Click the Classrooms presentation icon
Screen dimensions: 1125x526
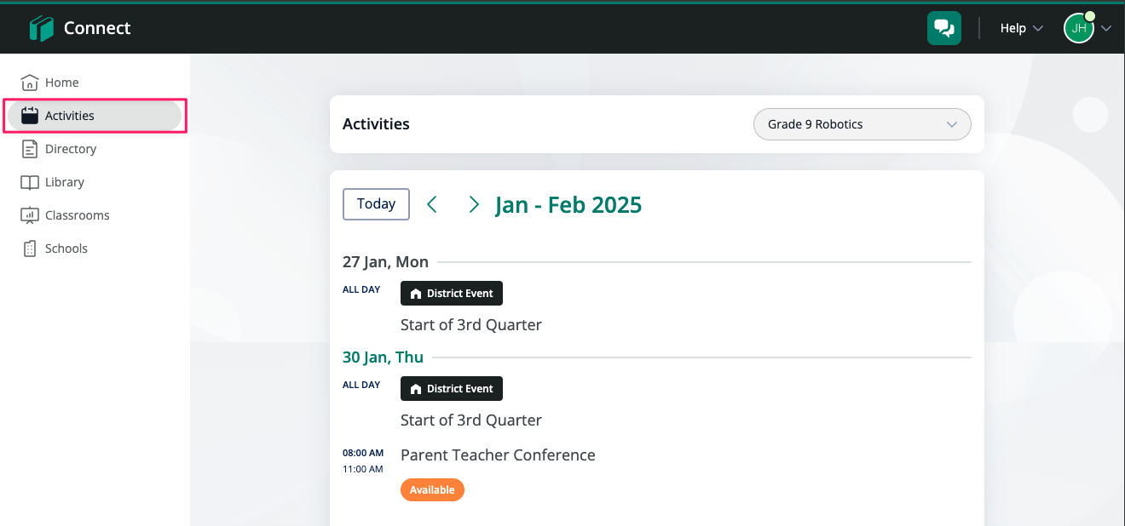(30, 215)
